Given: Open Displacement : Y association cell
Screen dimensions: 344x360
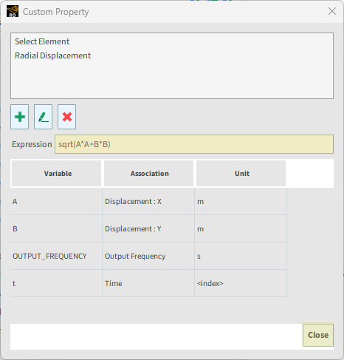Looking at the screenshot, I should (148, 229).
